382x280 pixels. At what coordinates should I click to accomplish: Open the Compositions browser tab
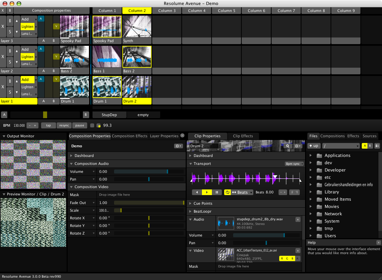click(333, 136)
